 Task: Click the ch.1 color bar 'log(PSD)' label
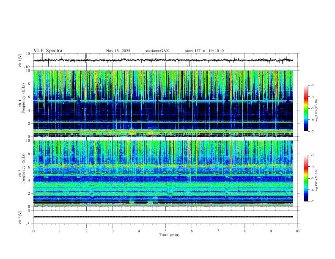317,110
